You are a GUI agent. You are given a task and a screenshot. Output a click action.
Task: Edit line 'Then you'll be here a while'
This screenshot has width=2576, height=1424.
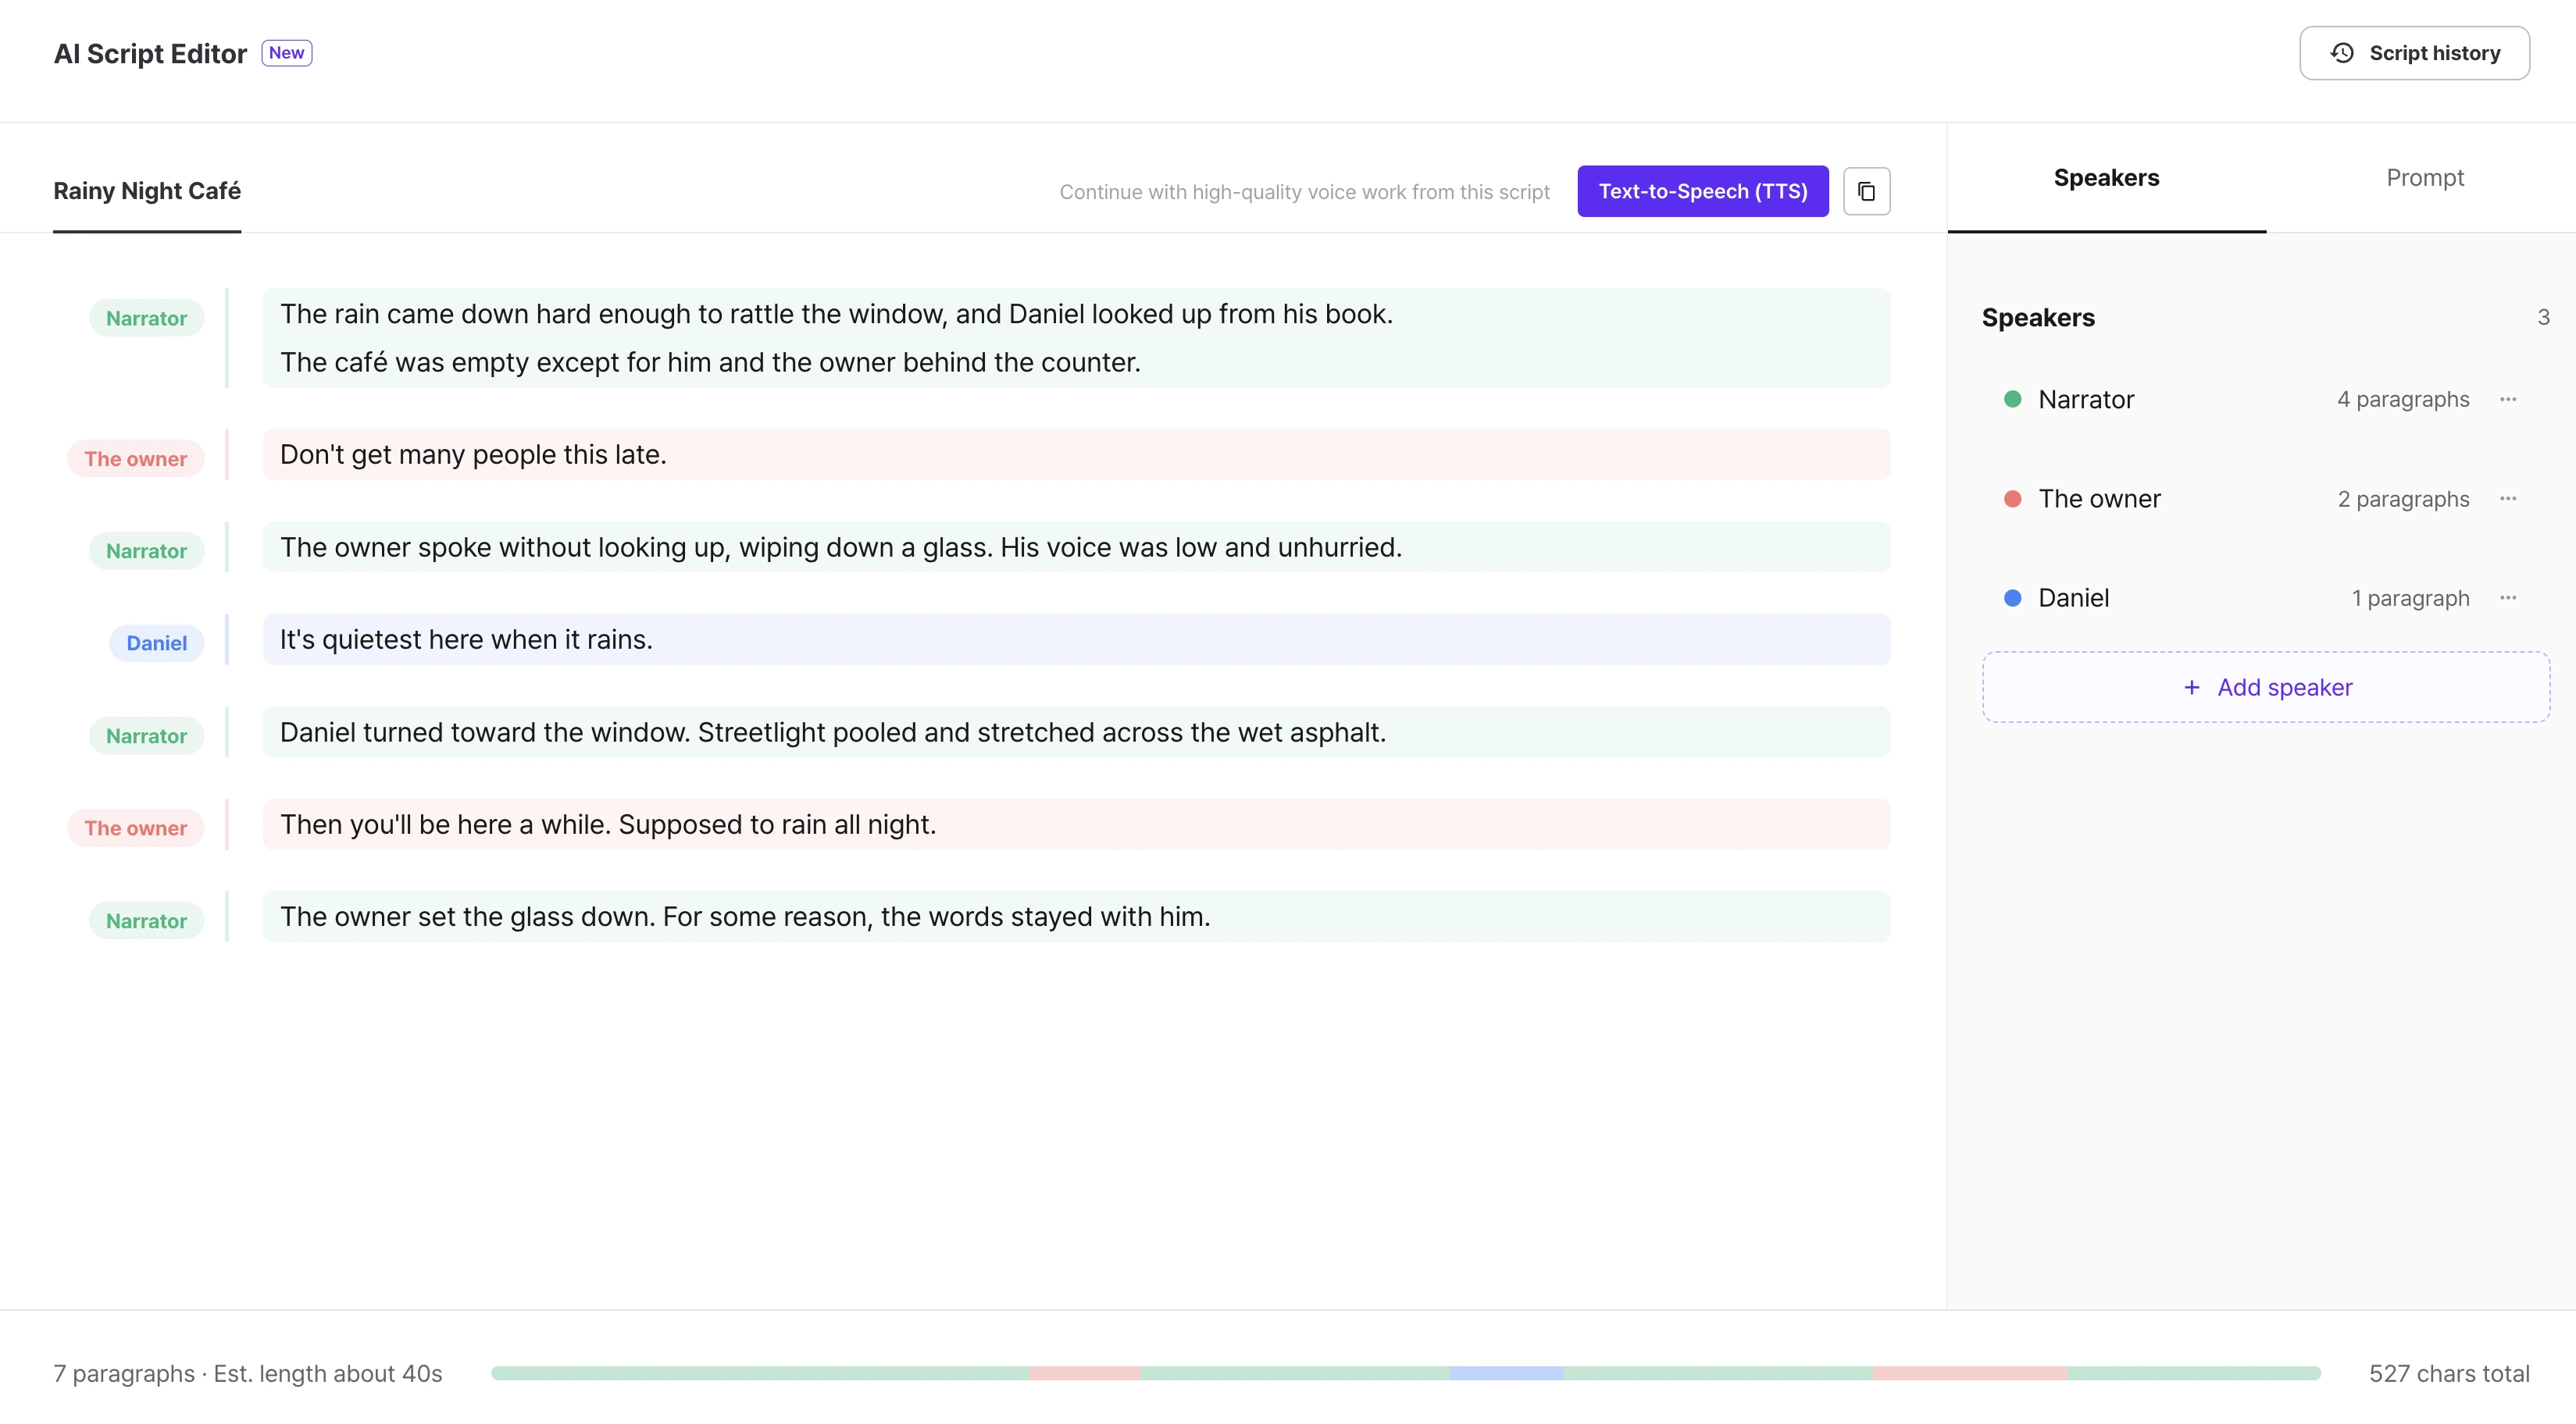(1076, 824)
